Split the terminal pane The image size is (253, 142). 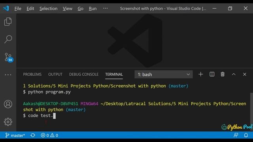coord(212,74)
